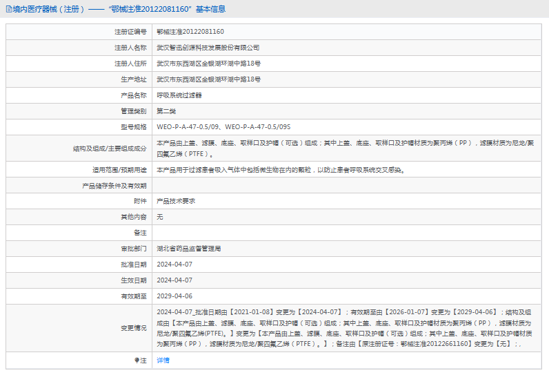This screenshot has width=549, height=375.
Task: Click the 型号规格 row label
Action: coord(134,127)
